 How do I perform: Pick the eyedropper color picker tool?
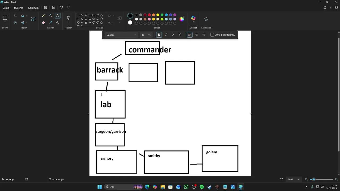coord(50,22)
